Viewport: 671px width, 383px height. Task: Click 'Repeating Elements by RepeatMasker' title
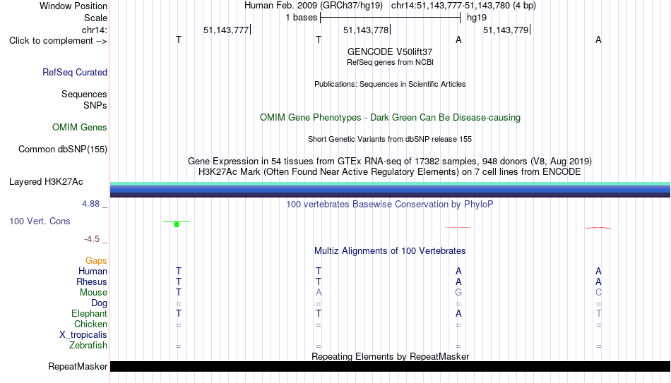tap(390, 356)
